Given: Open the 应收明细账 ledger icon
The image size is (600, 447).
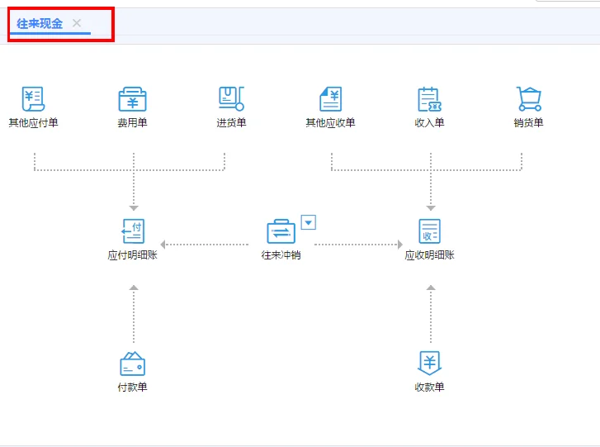Looking at the screenshot, I should (x=429, y=231).
